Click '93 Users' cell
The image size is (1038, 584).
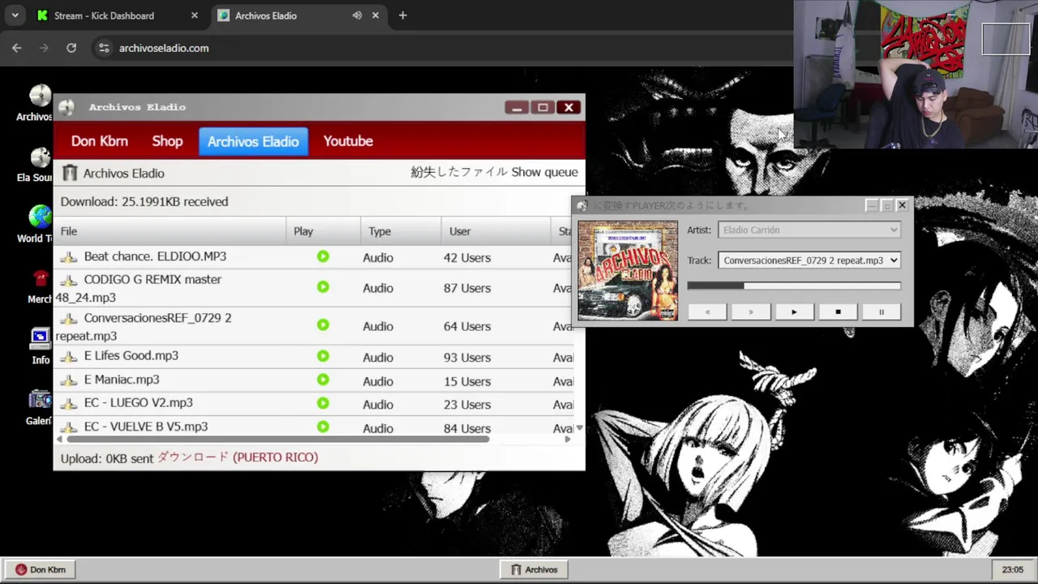467,357
